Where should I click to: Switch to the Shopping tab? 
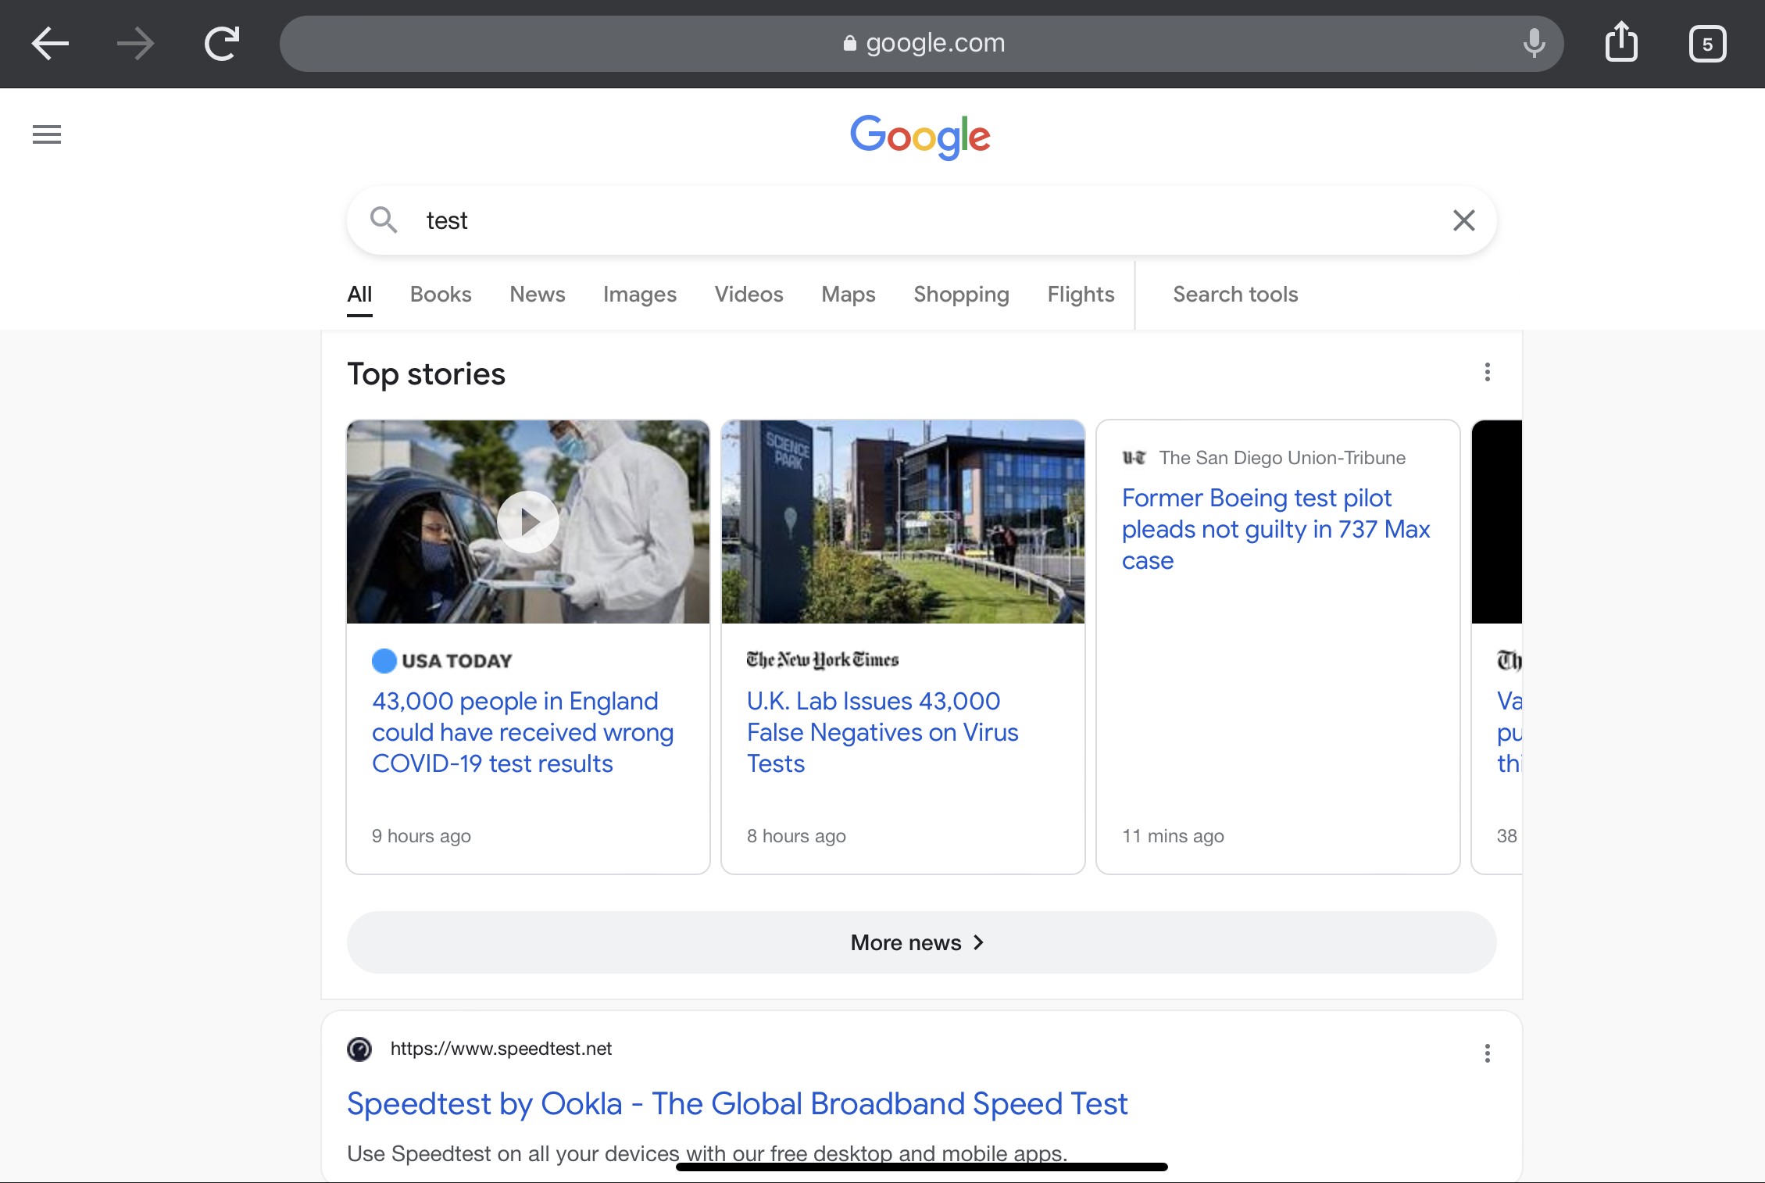tap(961, 295)
